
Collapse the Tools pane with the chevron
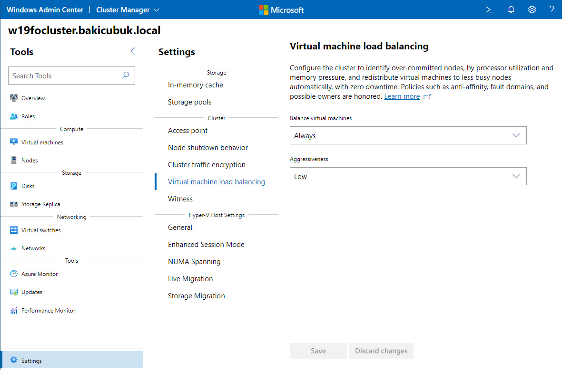coord(133,51)
